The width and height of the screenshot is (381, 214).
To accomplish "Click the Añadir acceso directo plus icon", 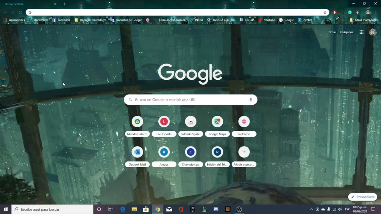I will 244,152.
